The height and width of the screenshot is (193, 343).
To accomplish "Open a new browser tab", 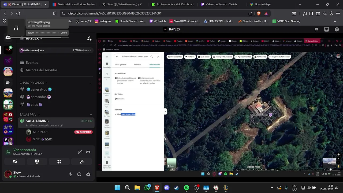I will tap(300, 5).
